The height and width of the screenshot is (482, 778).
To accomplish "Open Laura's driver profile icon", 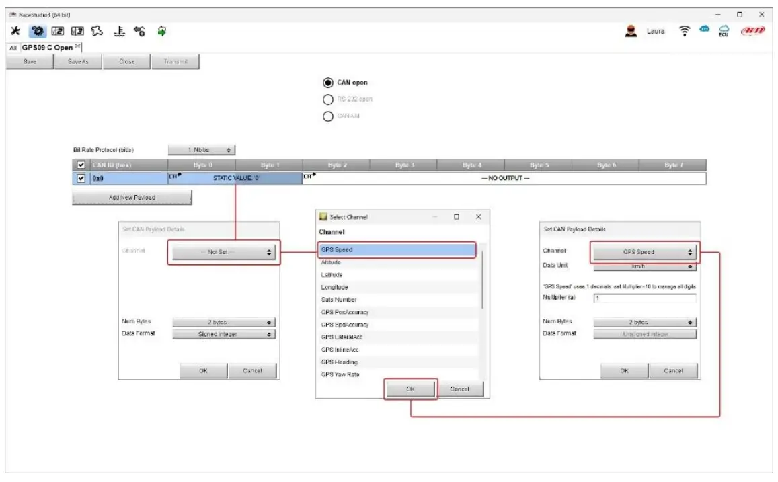I will point(631,31).
